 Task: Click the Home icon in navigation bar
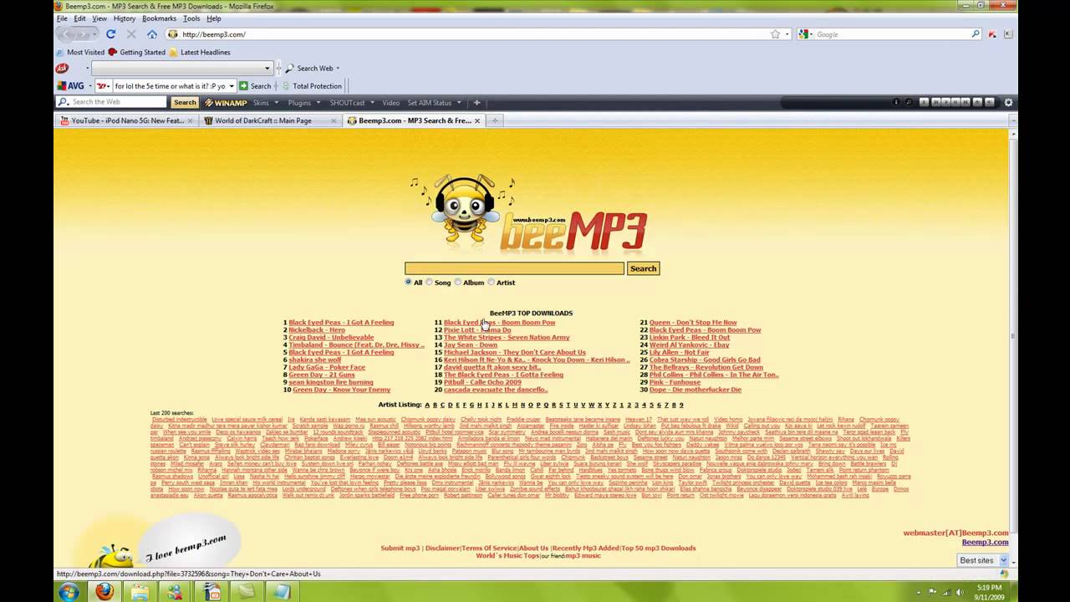[151, 34]
